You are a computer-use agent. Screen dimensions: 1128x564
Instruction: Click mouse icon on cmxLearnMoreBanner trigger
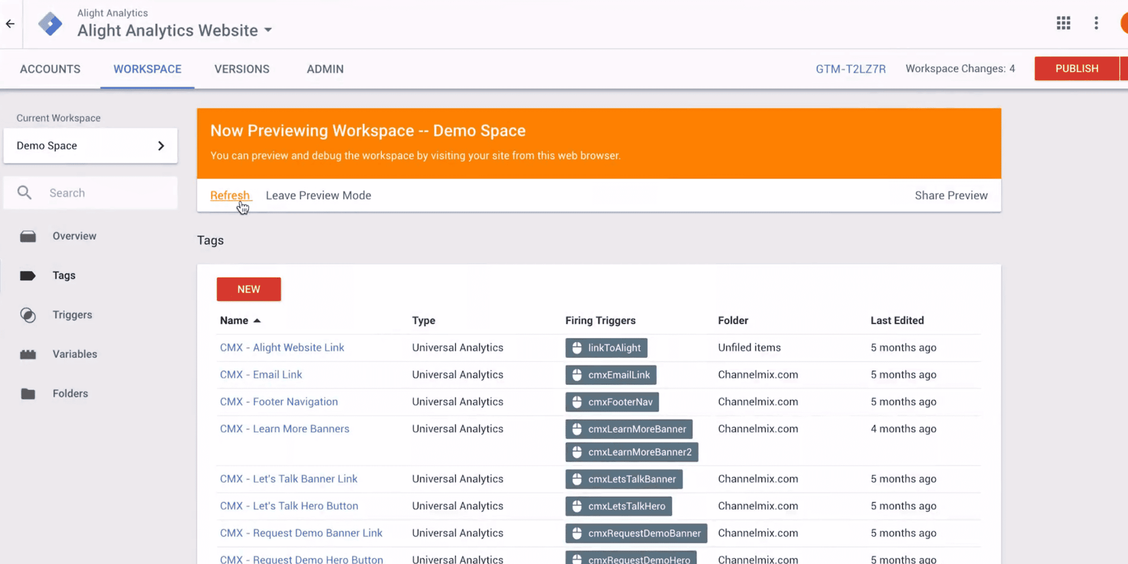[x=577, y=429]
